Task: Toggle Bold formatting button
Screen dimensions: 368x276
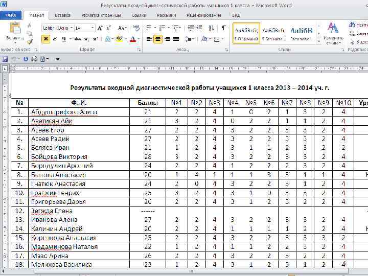Action: click(x=46, y=39)
